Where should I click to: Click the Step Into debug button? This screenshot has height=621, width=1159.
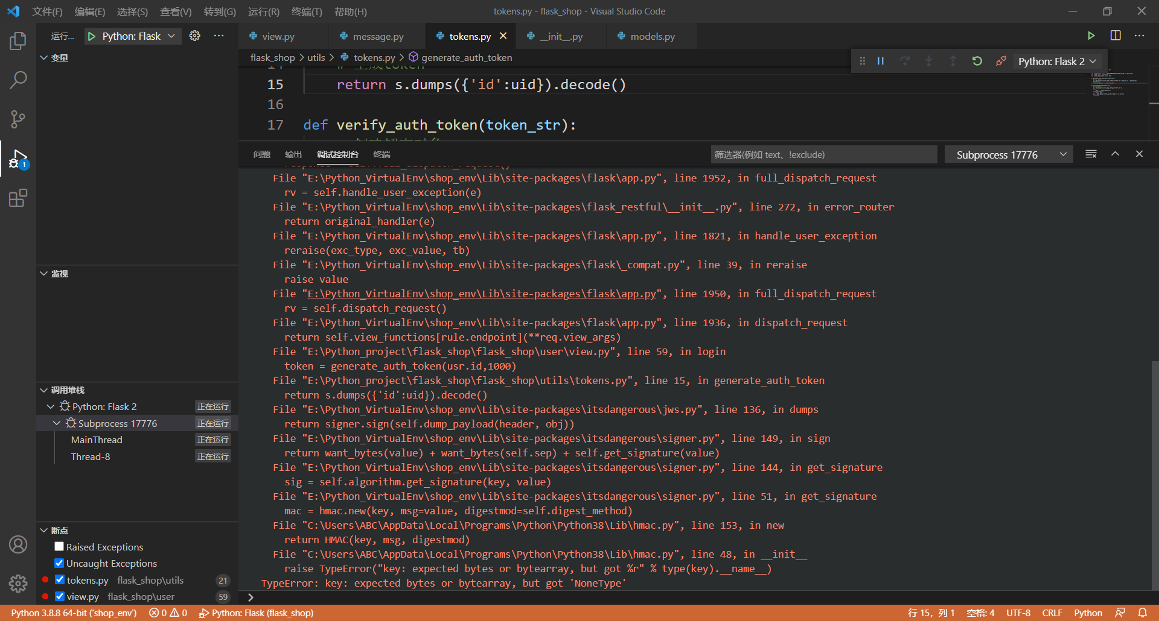929,61
